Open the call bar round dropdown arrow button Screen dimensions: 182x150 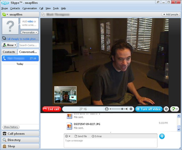tap(131, 109)
